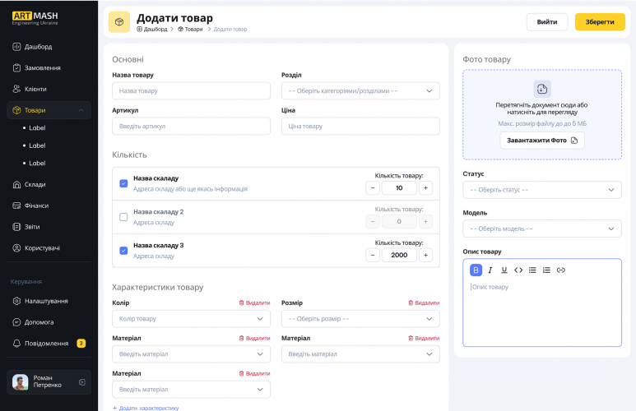This screenshot has height=411, width=636.
Task: Click the Роман Петренко avatar
Action: pyautogui.click(x=20, y=381)
